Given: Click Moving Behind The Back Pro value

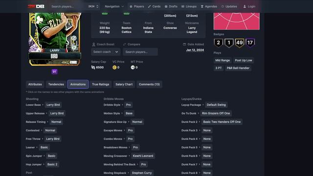Looking at the screenshot, I should tap(143, 164).
